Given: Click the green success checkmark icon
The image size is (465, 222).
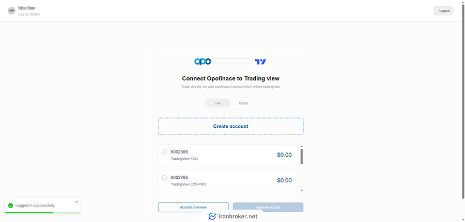Looking at the screenshot, I should 10,206.
